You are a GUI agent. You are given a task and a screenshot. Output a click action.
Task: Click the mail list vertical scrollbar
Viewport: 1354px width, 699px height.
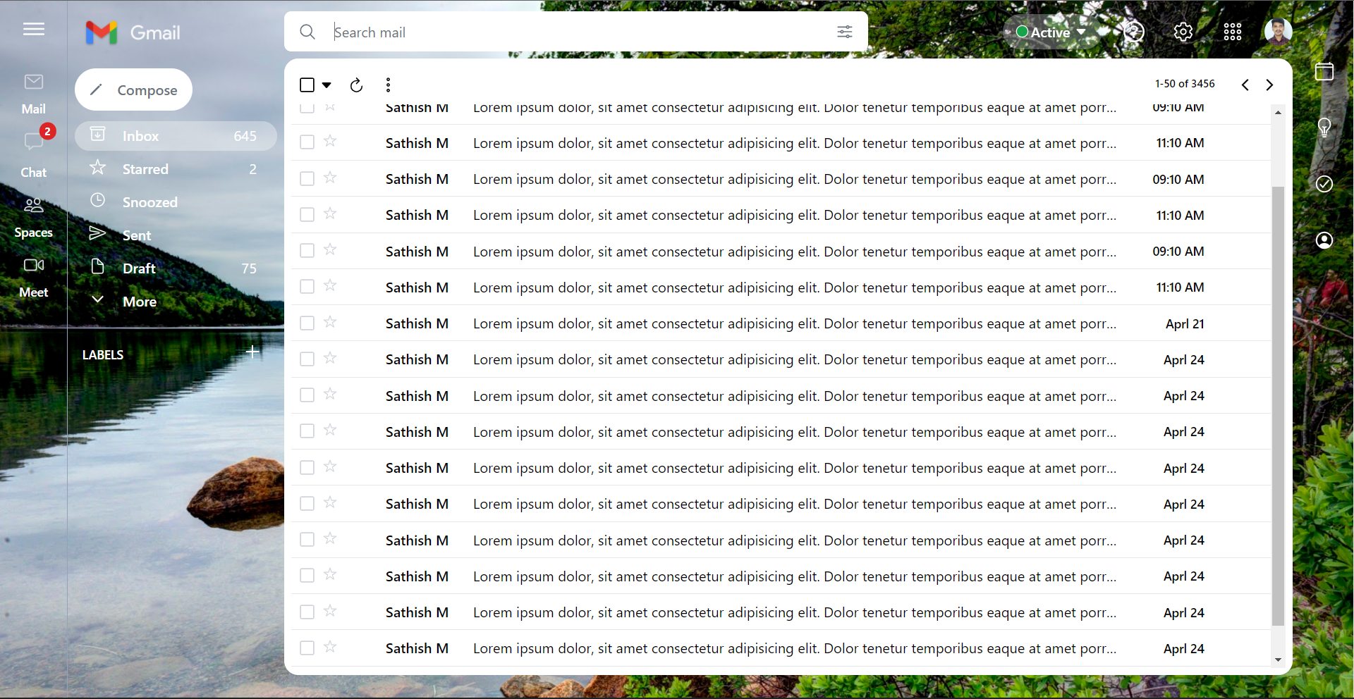[x=1277, y=405]
